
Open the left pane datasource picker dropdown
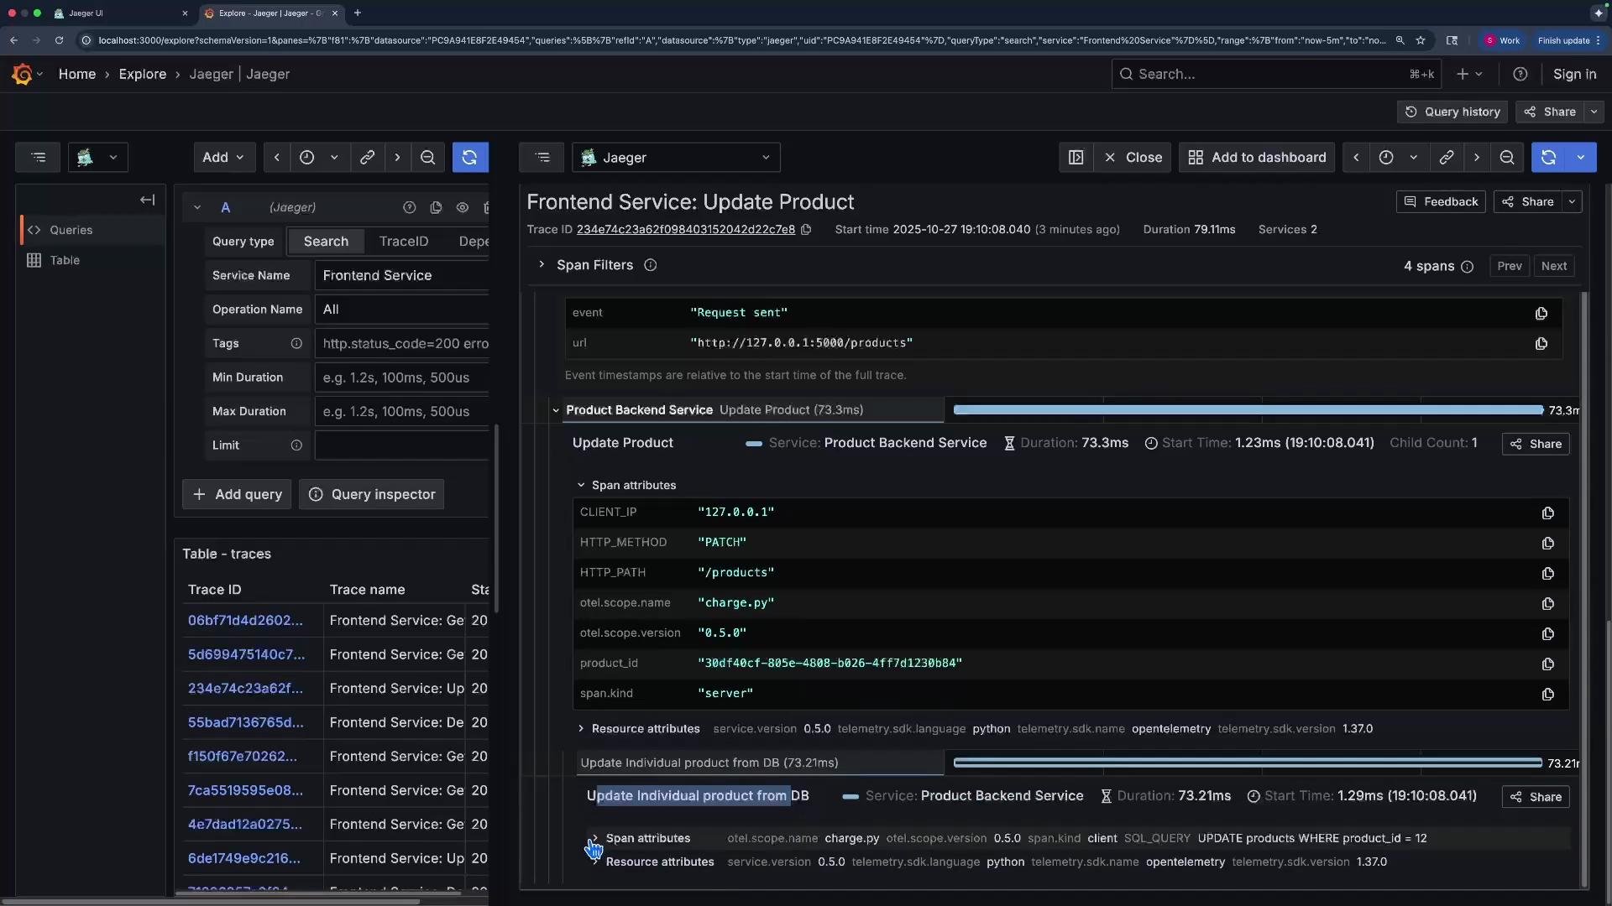(97, 157)
